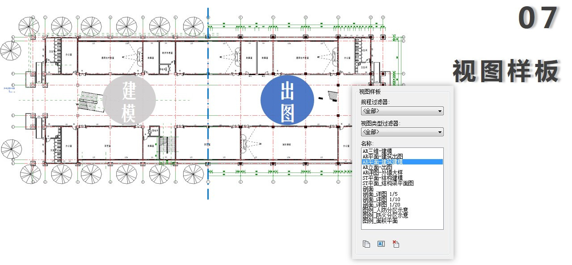Select AR三维-建模 in the name list
Screen dimensions: 572x265
pyautogui.click(x=377, y=151)
